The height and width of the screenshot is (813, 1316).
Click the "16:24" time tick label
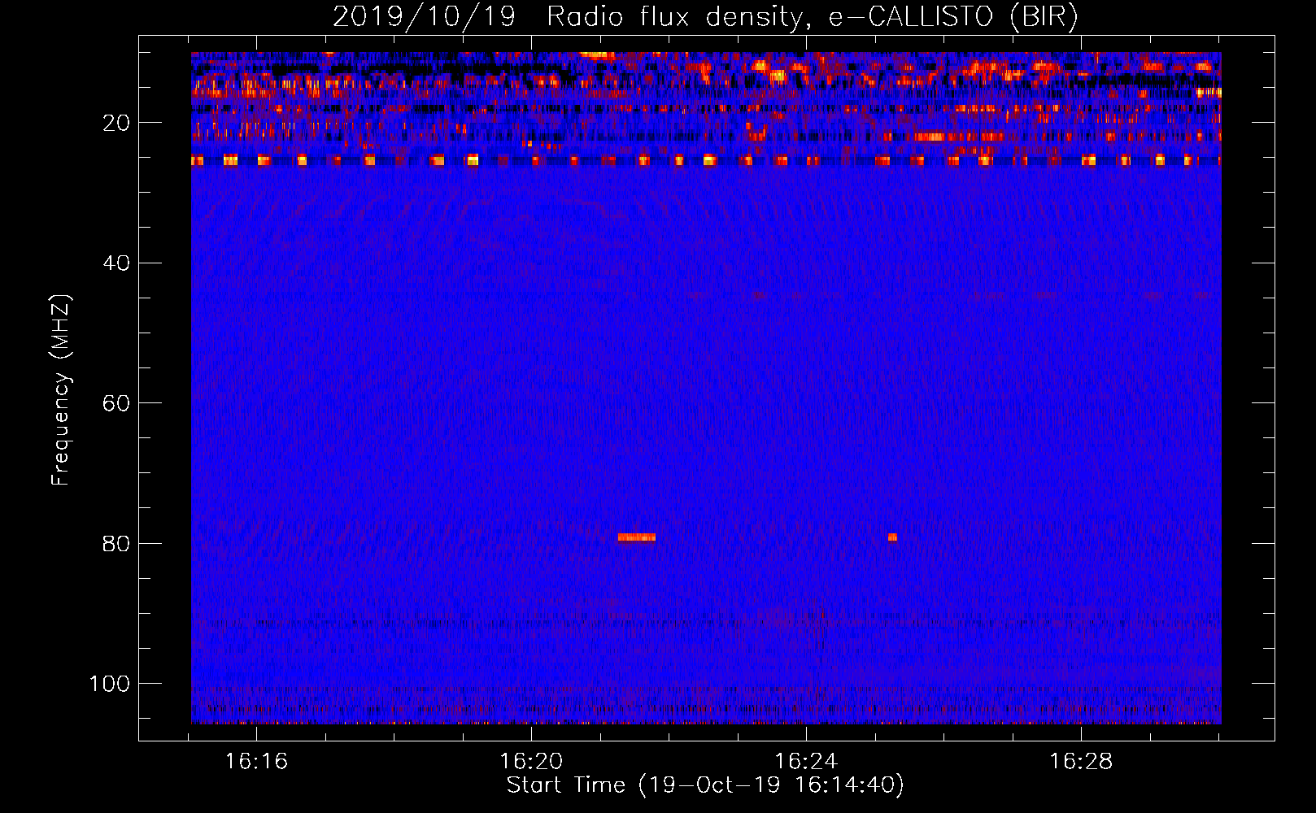coord(806,762)
